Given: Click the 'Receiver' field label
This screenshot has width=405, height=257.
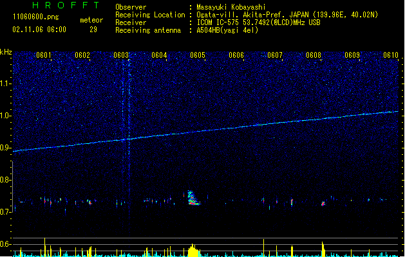Looking at the screenshot, I should 131,22.
